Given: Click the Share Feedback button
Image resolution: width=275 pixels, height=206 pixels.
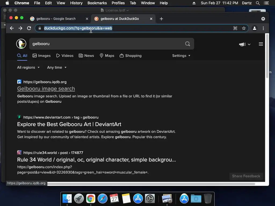Looking at the screenshot, I should click(x=246, y=176).
